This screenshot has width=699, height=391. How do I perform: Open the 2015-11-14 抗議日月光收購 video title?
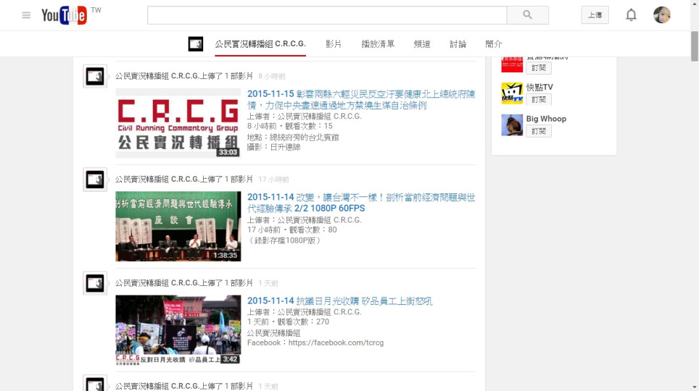tap(339, 301)
